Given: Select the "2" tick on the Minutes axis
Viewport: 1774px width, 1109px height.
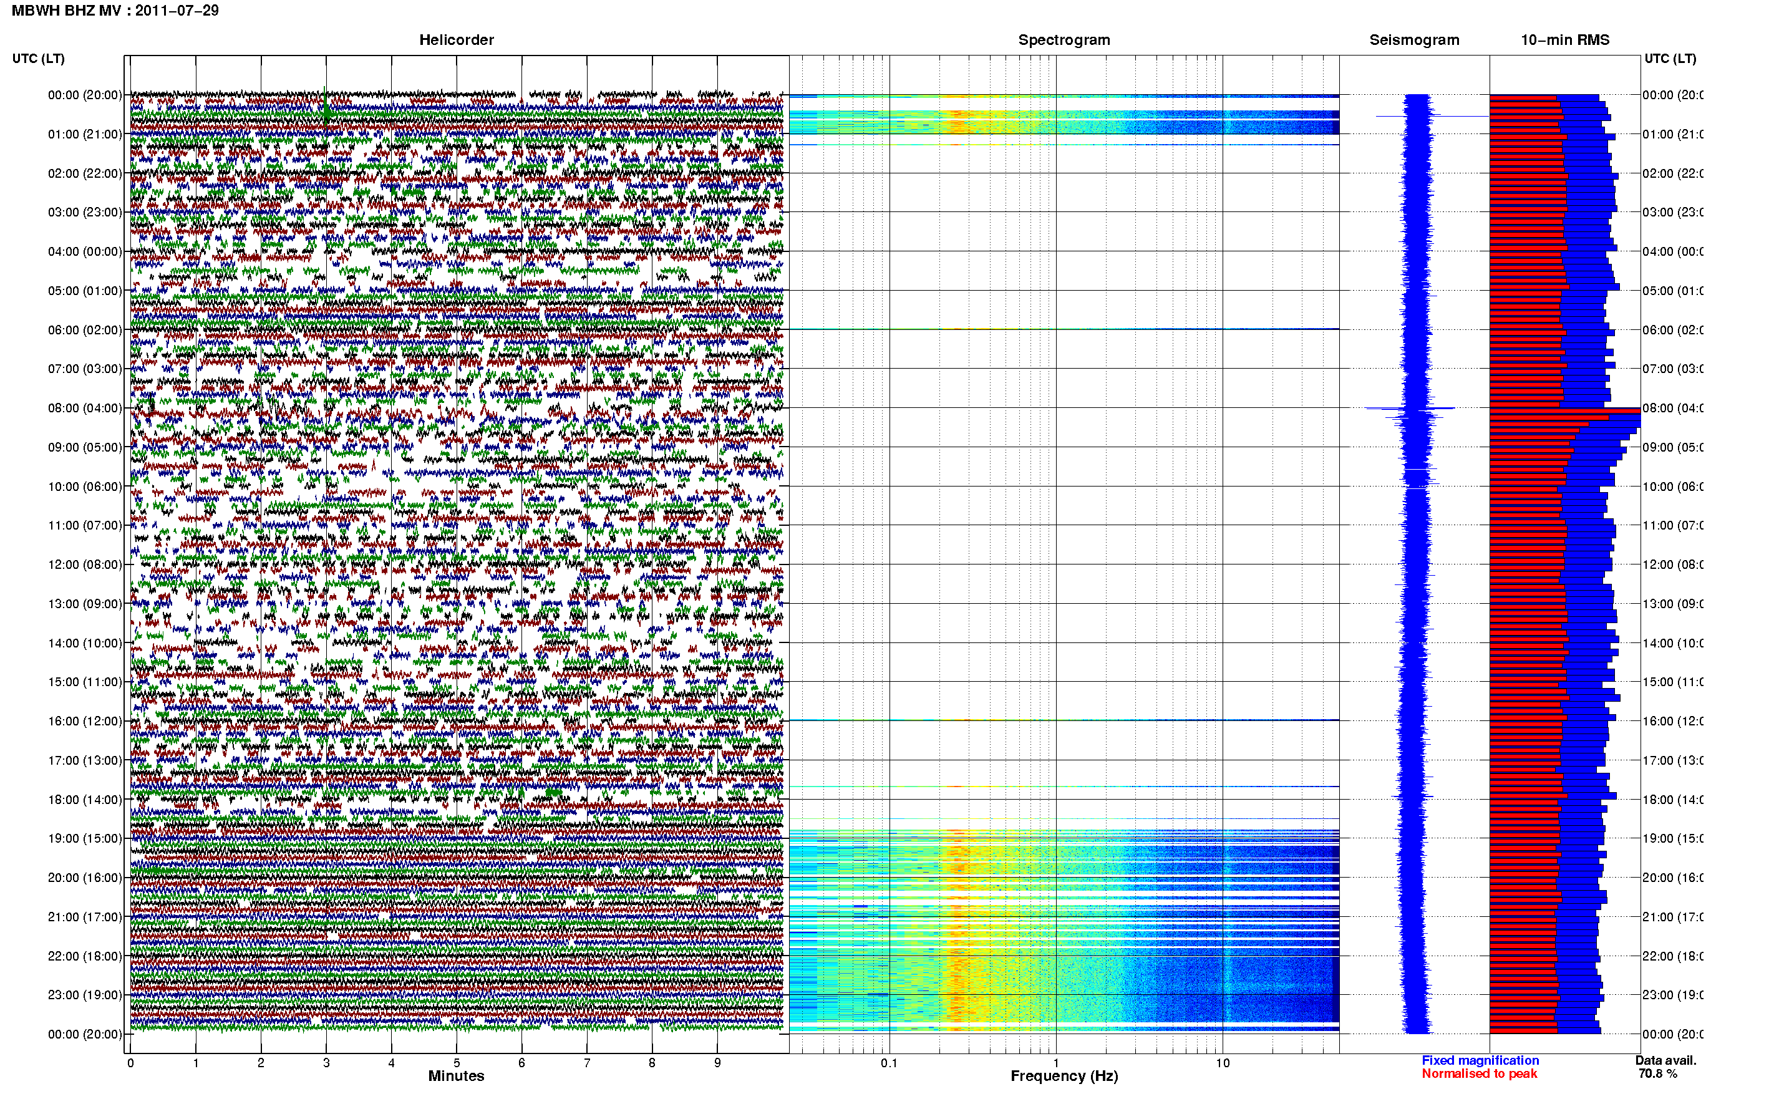Looking at the screenshot, I should tap(261, 1063).
